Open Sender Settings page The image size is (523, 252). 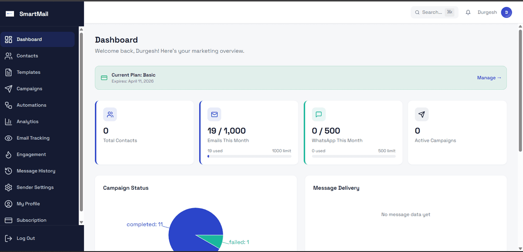pos(38,188)
